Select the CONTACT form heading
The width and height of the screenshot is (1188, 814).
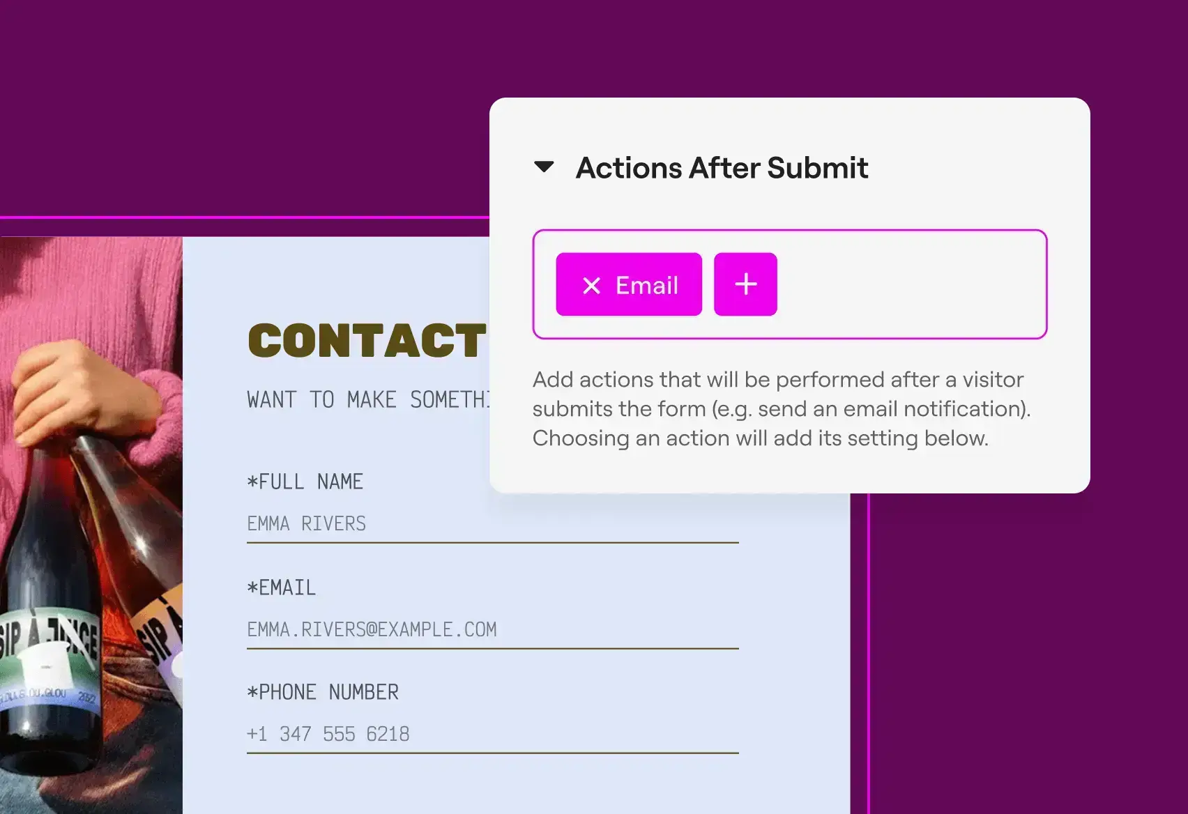tap(367, 341)
